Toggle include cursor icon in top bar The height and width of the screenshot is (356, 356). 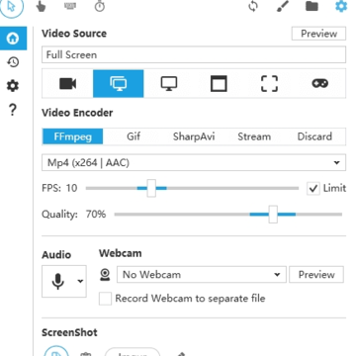click(x=12, y=7)
